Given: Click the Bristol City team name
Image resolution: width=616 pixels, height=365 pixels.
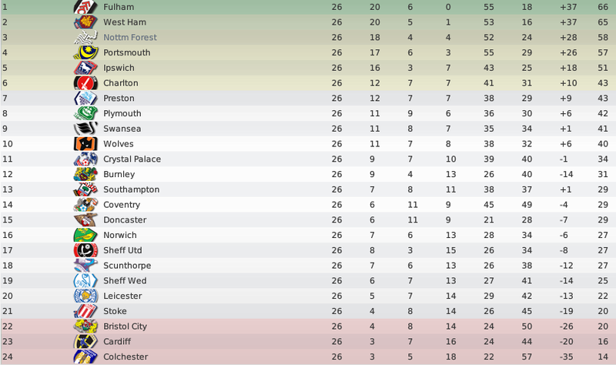Looking at the screenshot, I should coord(125,326).
